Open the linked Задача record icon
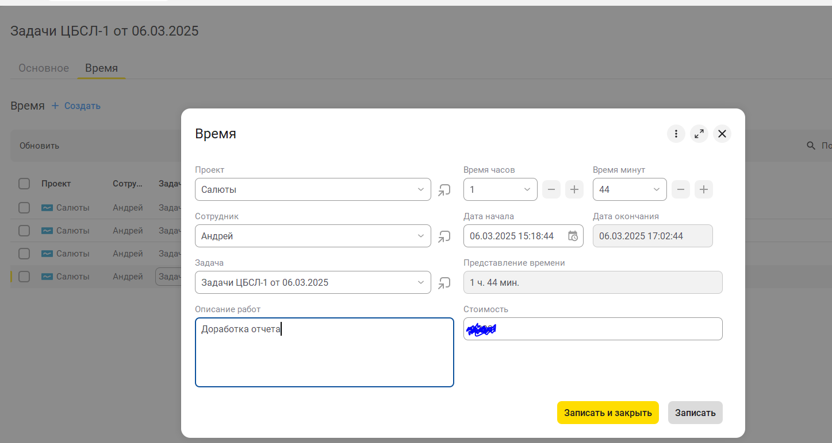 (x=444, y=283)
